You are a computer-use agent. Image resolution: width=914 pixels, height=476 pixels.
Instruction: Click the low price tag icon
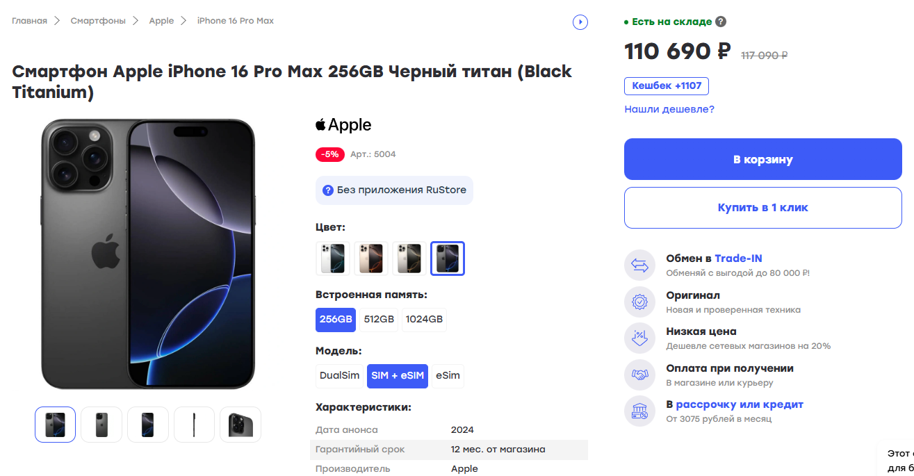[639, 338]
